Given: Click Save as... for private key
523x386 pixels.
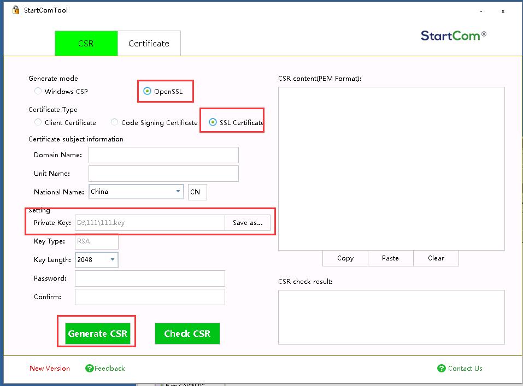Looking at the screenshot, I should (x=248, y=223).
